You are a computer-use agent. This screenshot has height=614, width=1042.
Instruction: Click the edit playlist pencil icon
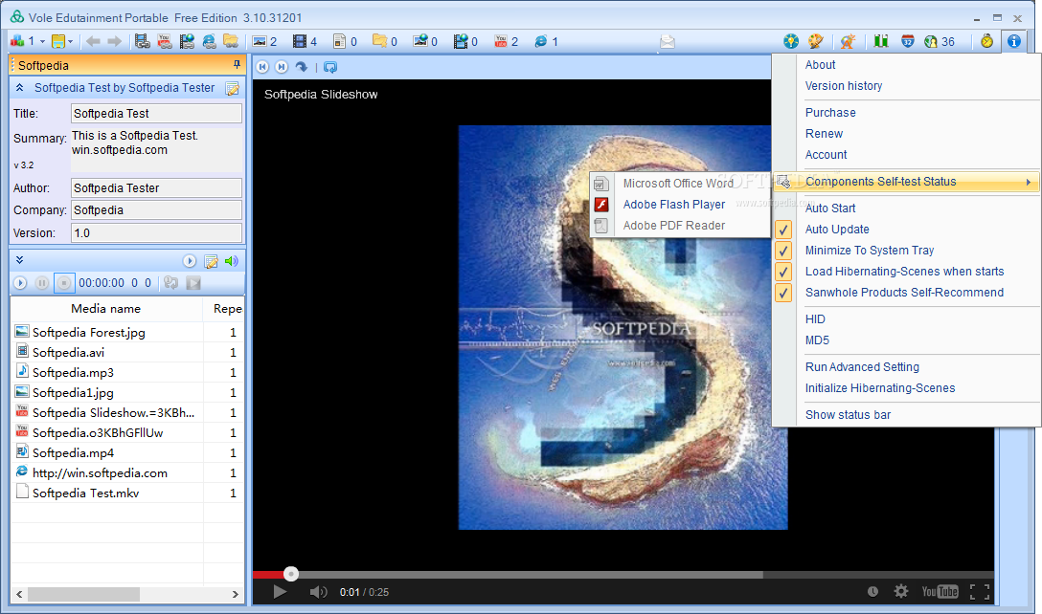[x=212, y=261]
